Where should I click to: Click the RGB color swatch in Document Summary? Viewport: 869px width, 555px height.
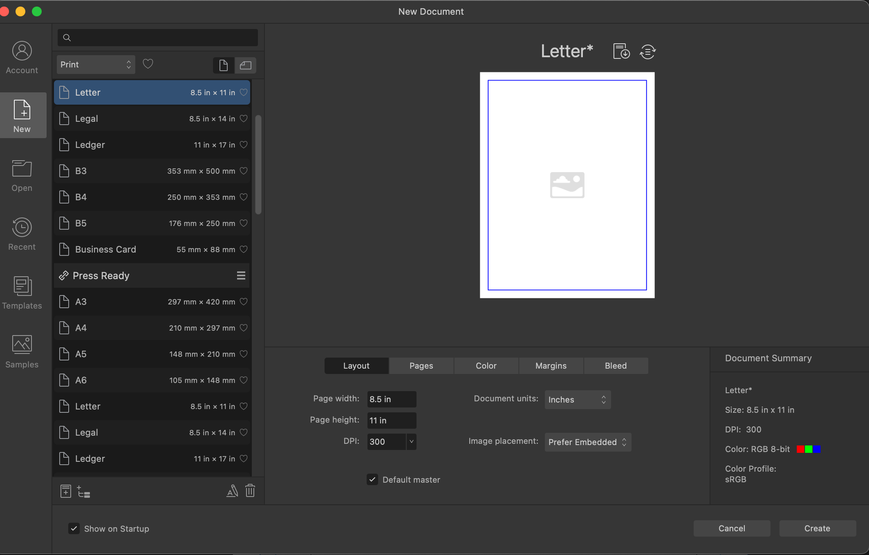[x=809, y=449]
